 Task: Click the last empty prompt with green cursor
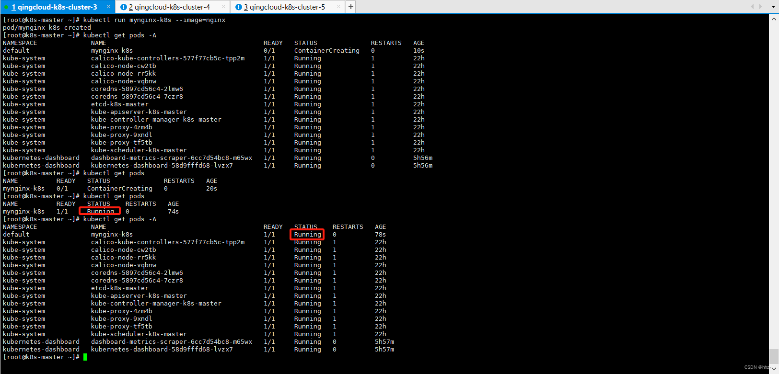click(45, 357)
